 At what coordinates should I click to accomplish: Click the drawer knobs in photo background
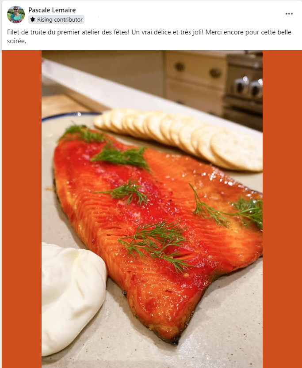197,70
